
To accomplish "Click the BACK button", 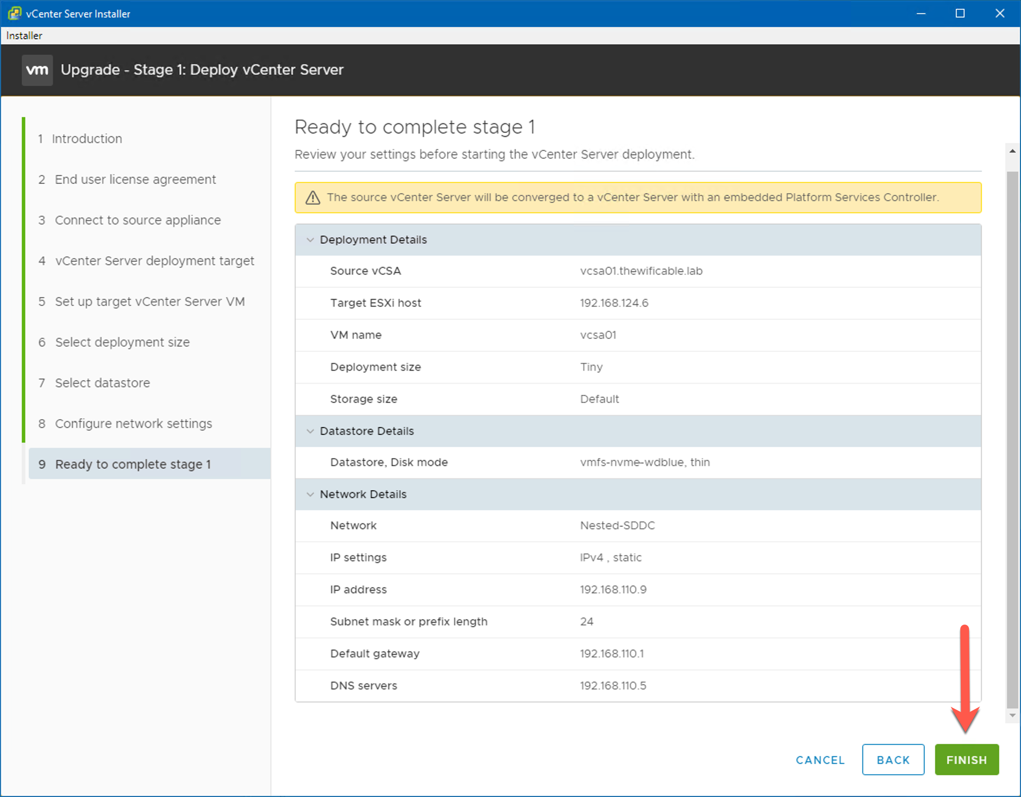I will pos(893,760).
